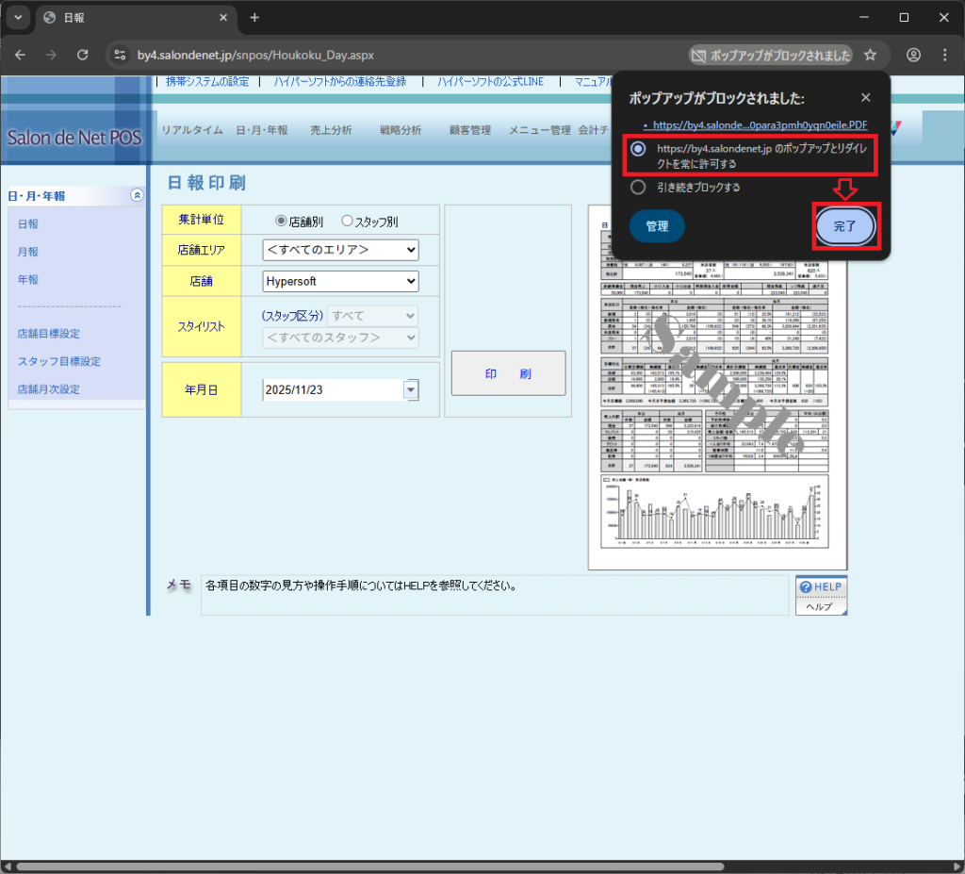965x874 pixels.
Task: Open Chrome three-dot menu
Action: (944, 56)
